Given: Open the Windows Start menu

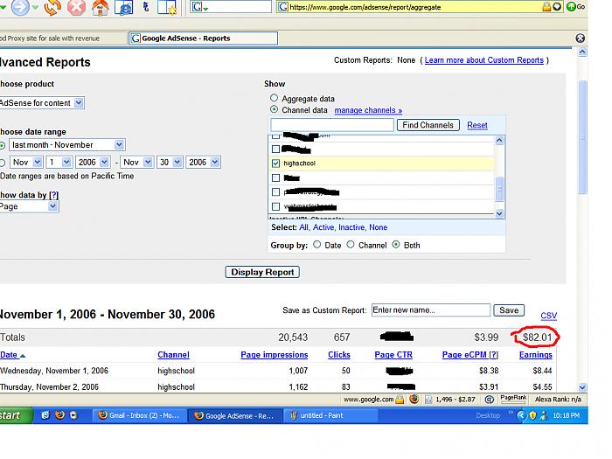Looking at the screenshot, I should pos(15,415).
